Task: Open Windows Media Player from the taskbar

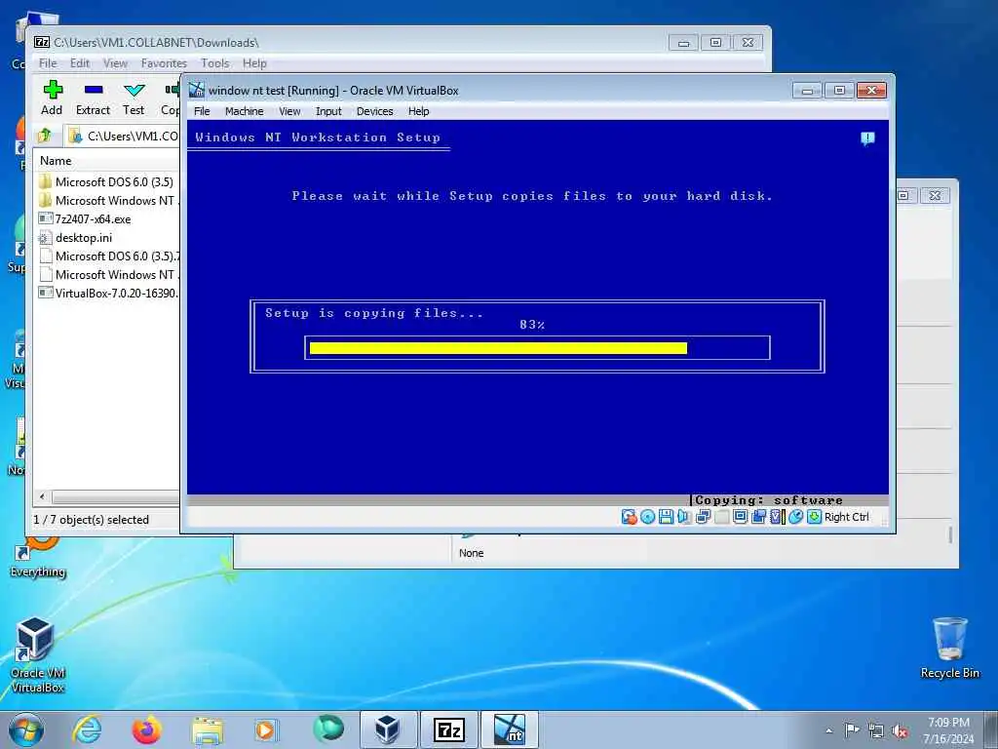Action: point(265,729)
